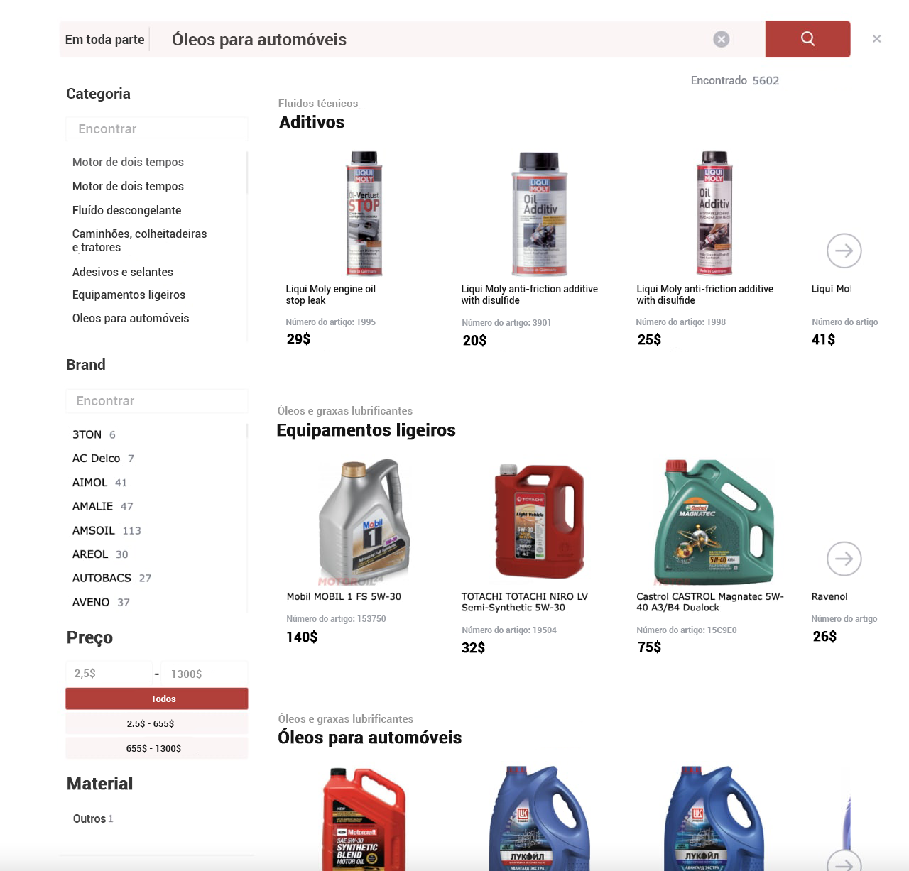The width and height of the screenshot is (909, 871).
Task: Focus the minimum price 2,5$ field
Action: [109, 674]
